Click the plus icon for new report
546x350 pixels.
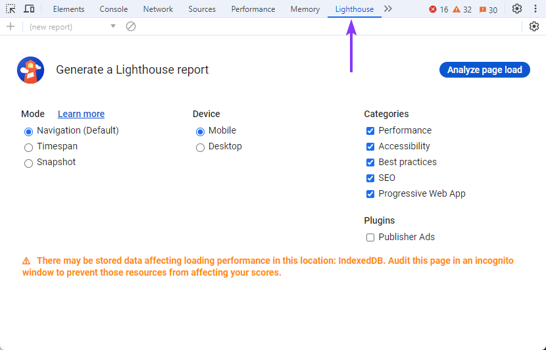(10, 26)
